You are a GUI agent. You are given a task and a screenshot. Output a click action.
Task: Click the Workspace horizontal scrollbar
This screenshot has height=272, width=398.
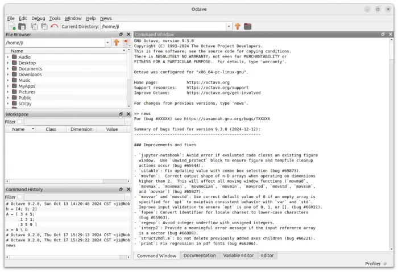coord(68,181)
